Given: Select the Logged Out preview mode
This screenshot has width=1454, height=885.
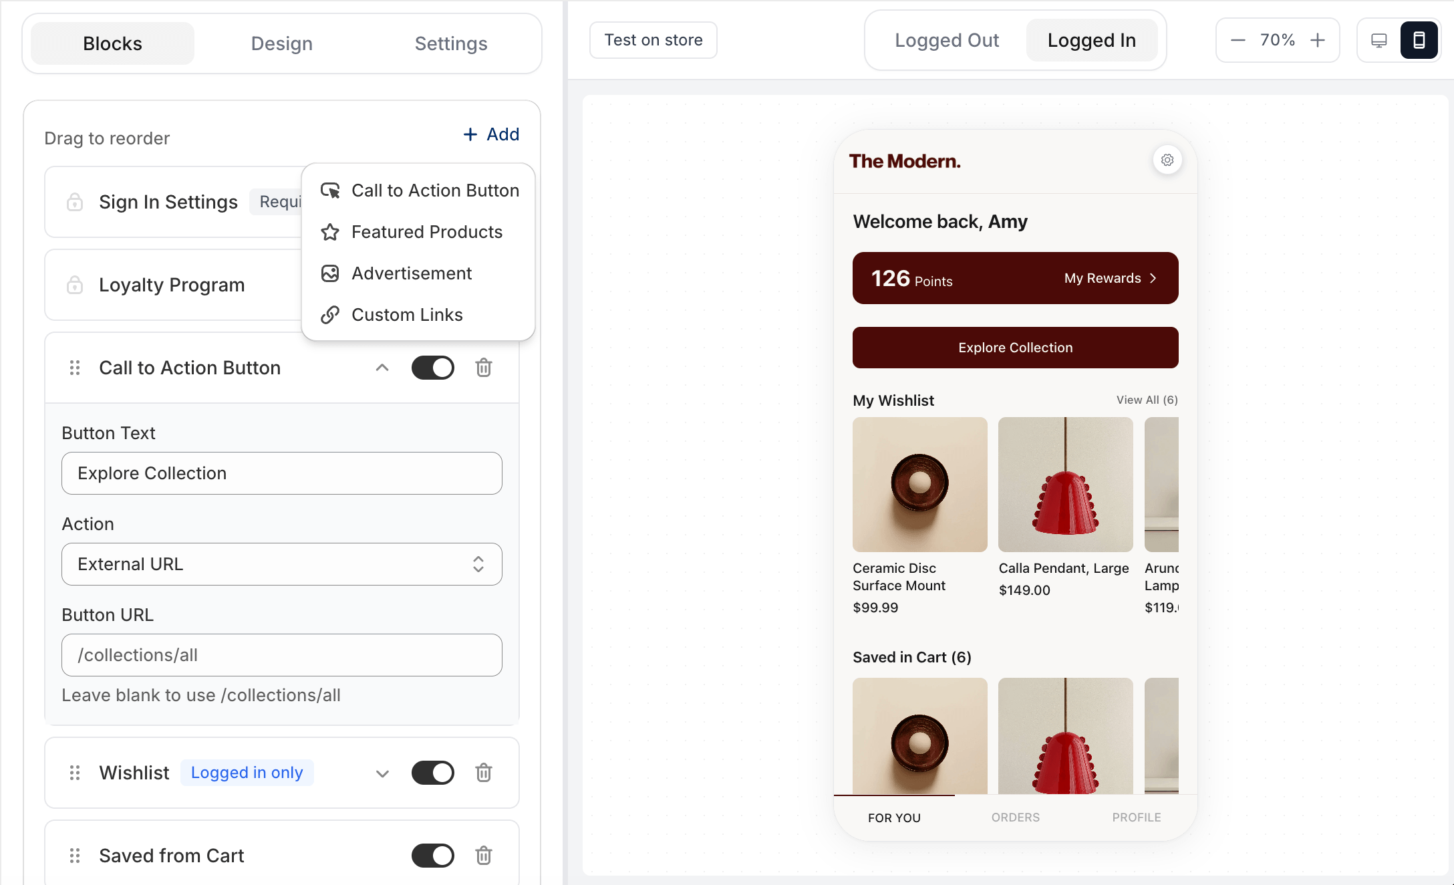Looking at the screenshot, I should pos(946,40).
